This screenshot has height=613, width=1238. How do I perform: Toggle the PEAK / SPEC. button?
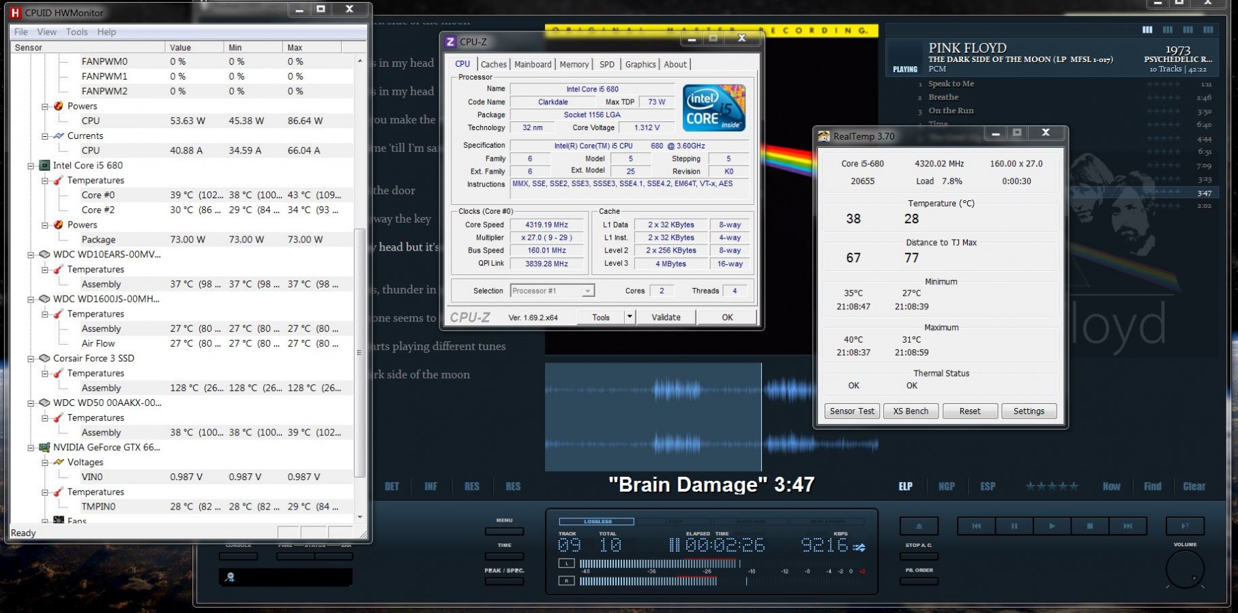504,581
